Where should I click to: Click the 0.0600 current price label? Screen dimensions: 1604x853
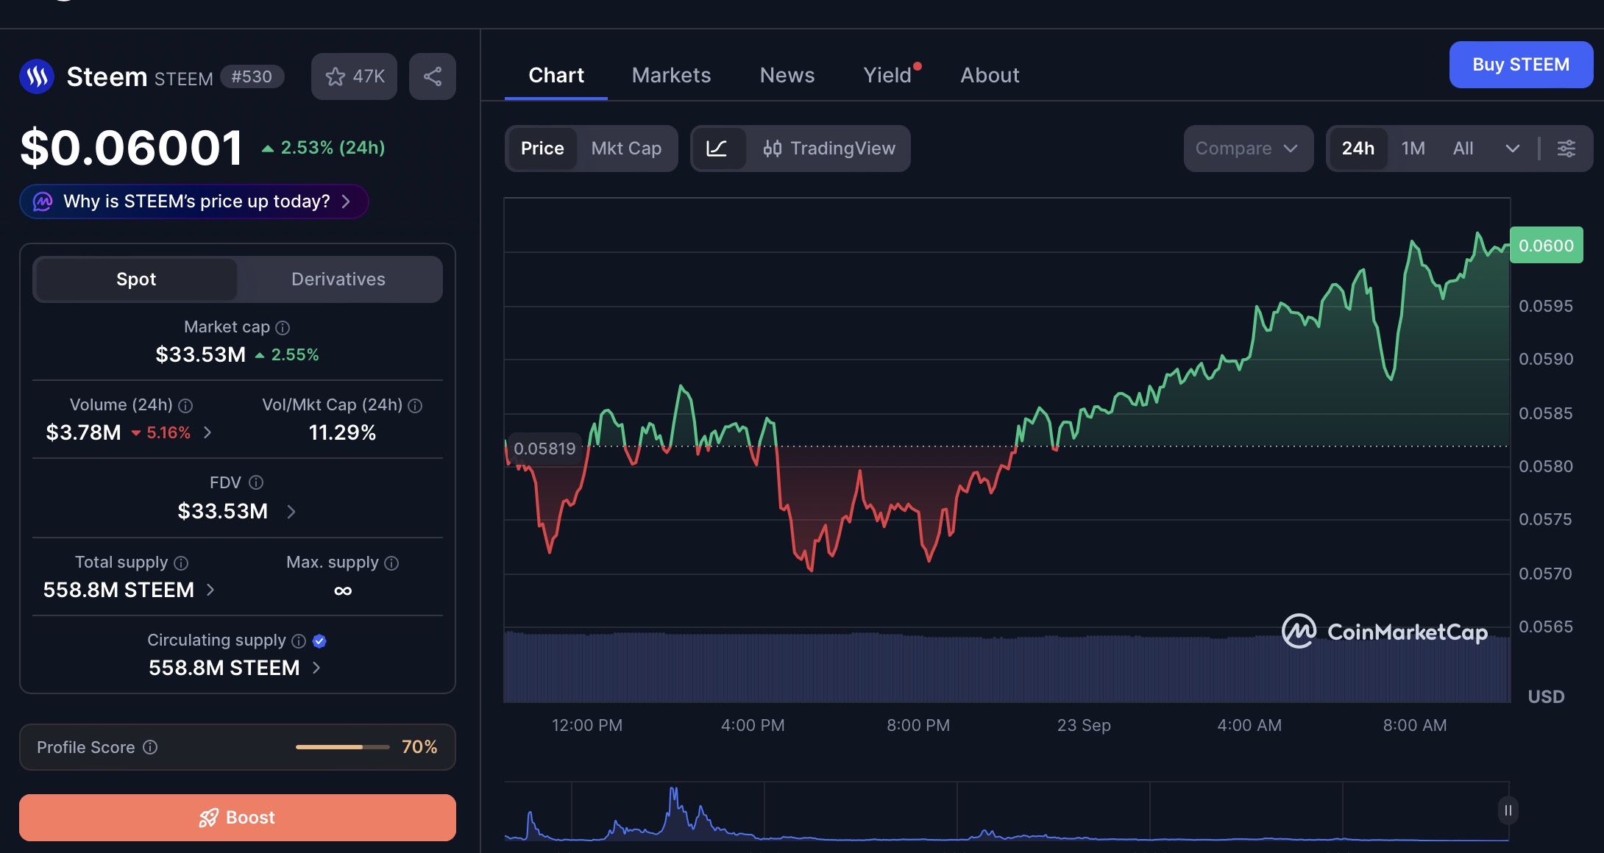[x=1547, y=246]
